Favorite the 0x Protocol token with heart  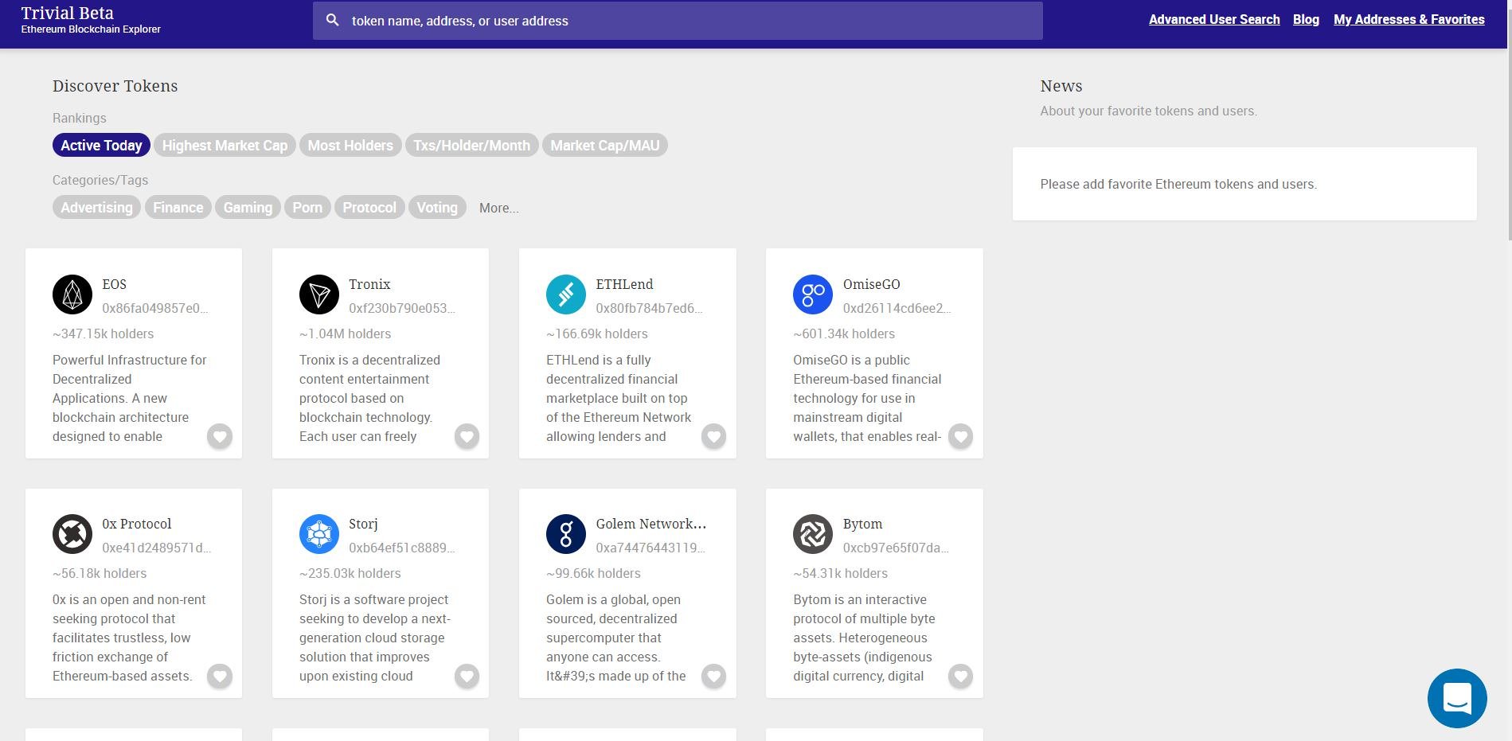pyautogui.click(x=220, y=676)
